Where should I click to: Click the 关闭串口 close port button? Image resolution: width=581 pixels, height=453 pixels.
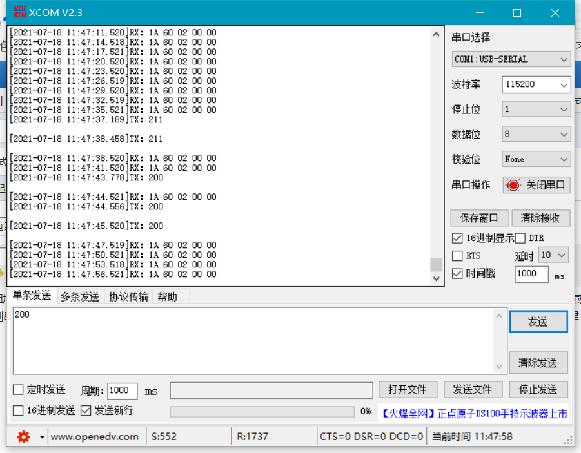[536, 185]
